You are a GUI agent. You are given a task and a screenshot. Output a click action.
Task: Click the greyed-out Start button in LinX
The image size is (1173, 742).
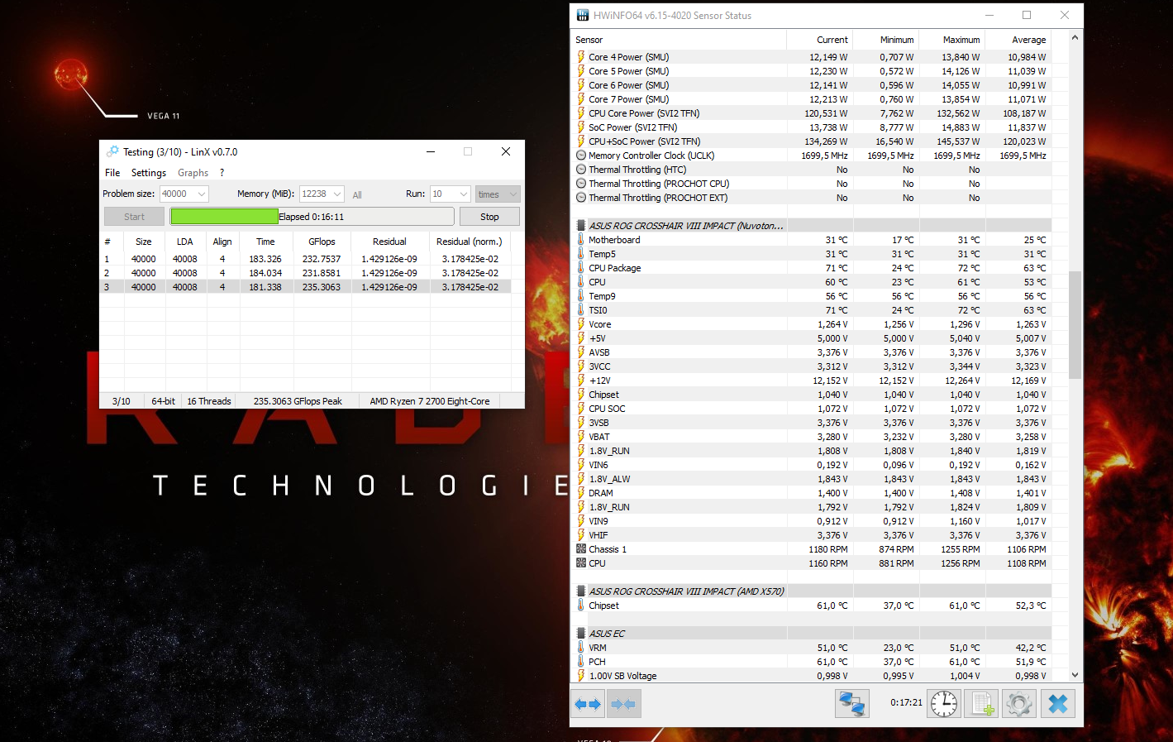(134, 217)
